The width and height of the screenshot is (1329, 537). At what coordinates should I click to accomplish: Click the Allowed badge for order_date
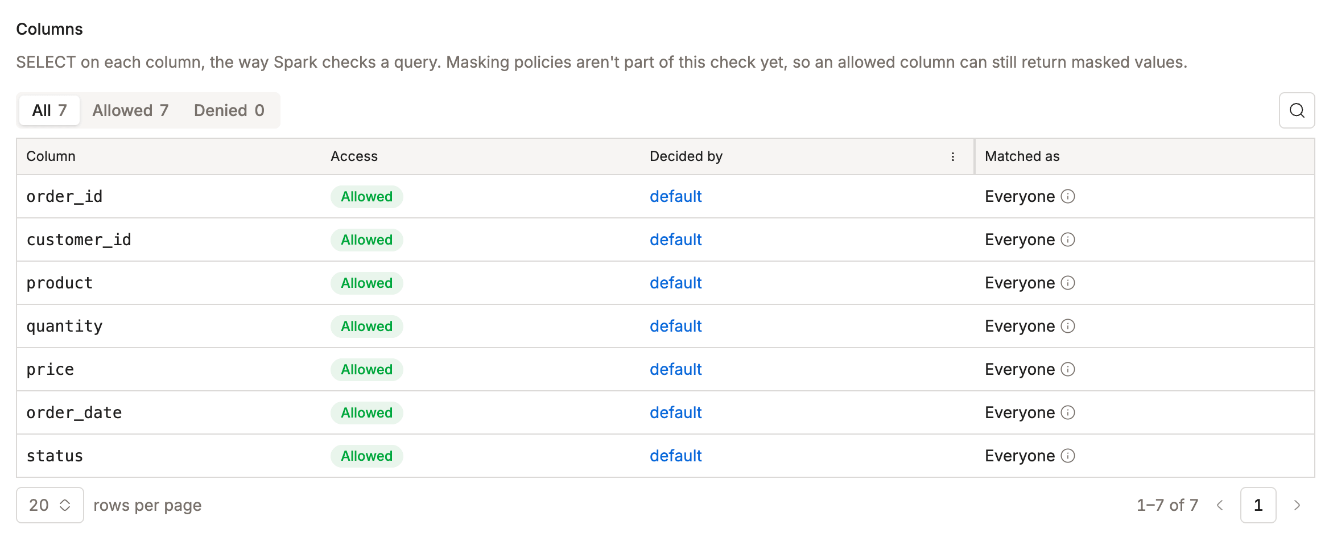[367, 412]
